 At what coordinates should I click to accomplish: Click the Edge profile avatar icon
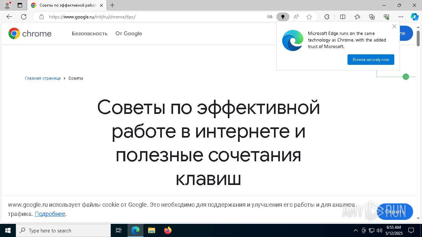[x=7, y=5]
